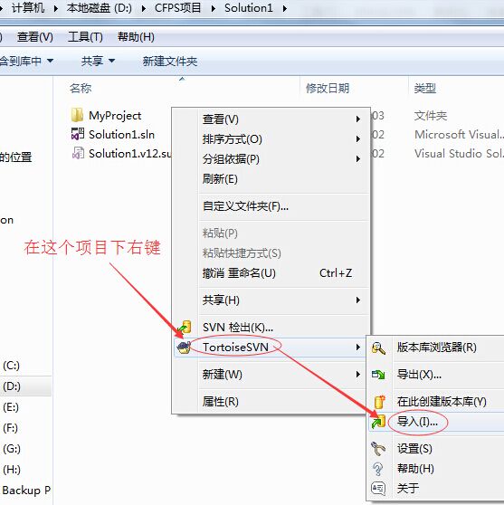Click the Export (导出) icon
The width and height of the screenshot is (504, 505).
[378, 375]
